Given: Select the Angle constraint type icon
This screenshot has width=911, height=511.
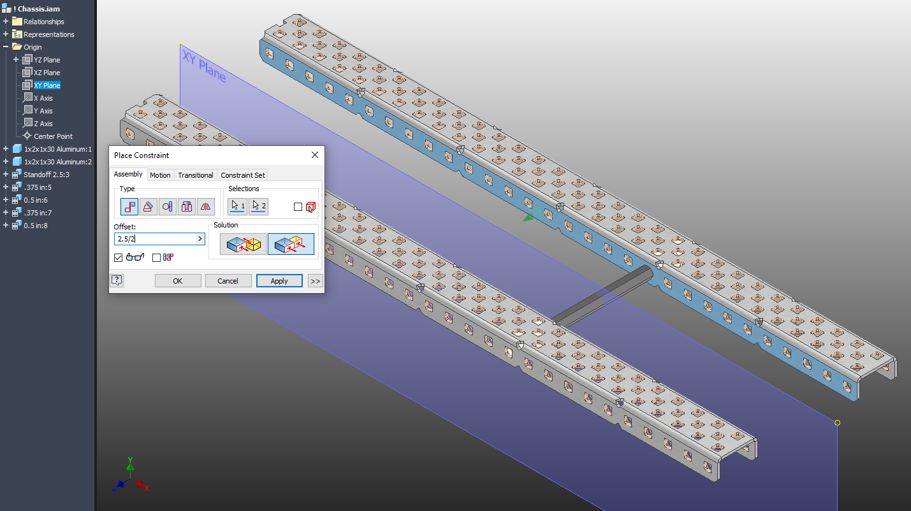Looking at the screenshot, I should (149, 206).
